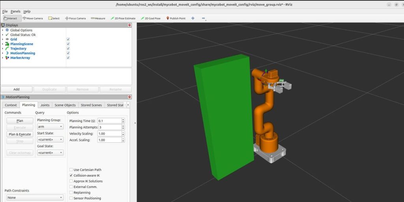The image size is (404, 202).
Task: Select the Publish Point tool
Action: (x=176, y=18)
